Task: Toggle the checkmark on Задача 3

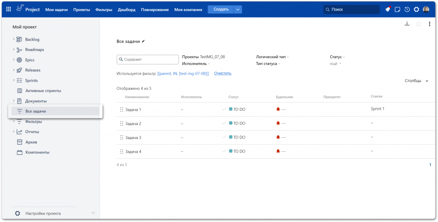Action: pyautogui.click(x=224, y=137)
